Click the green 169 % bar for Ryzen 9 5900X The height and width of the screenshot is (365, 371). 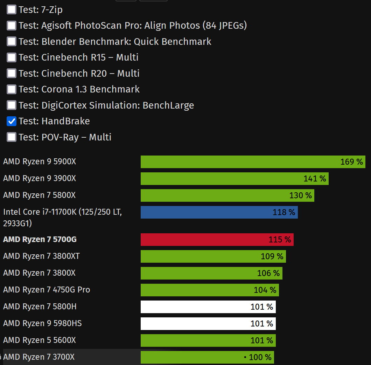[253, 162]
